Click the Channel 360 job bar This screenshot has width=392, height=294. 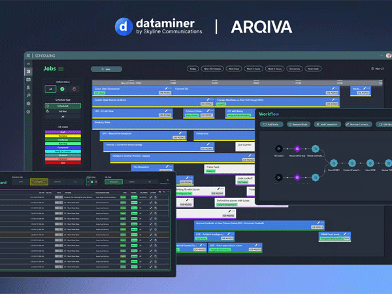point(257,91)
